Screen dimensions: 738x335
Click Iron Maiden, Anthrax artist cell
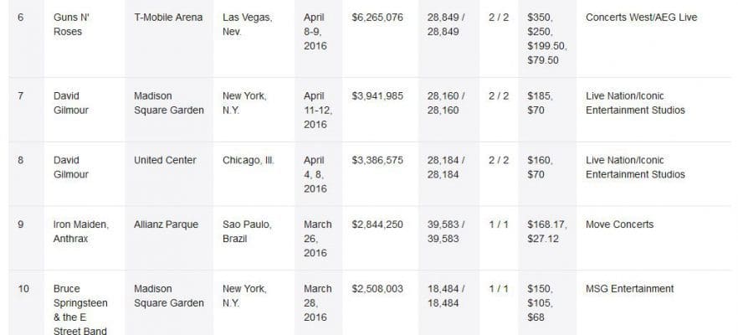(81, 231)
